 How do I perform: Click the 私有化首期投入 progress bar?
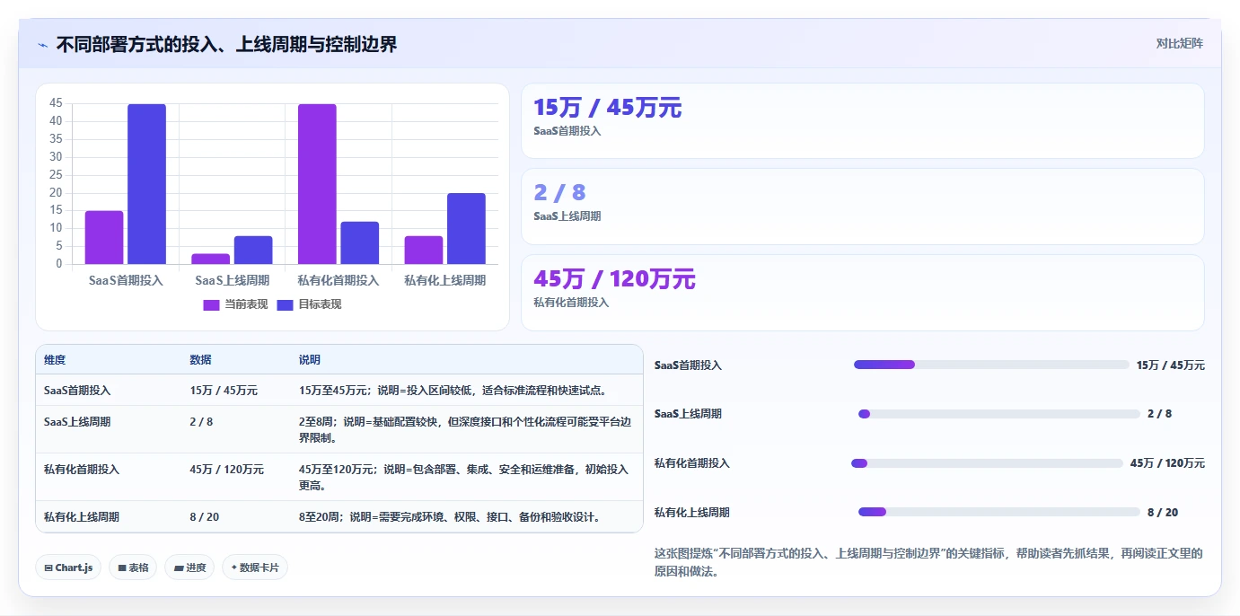987,463
